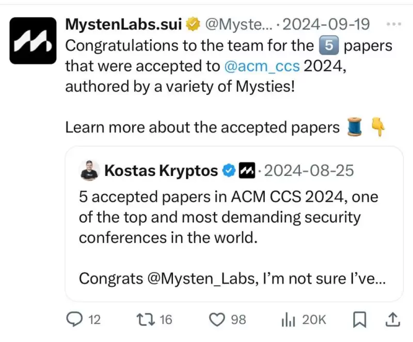Click Kostas Kryptos' profile avatar
Screen dimensions: 413x342
(x=89, y=170)
